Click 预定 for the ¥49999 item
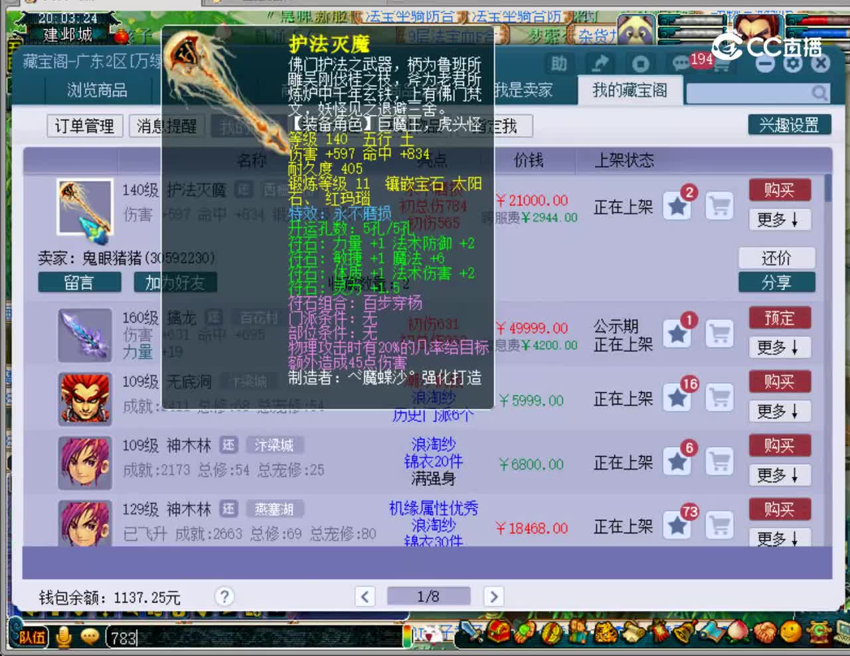 pyautogui.click(x=780, y=318)
